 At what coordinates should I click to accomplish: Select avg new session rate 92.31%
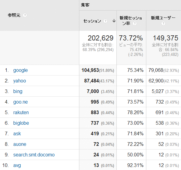click(x=135, y=165)
